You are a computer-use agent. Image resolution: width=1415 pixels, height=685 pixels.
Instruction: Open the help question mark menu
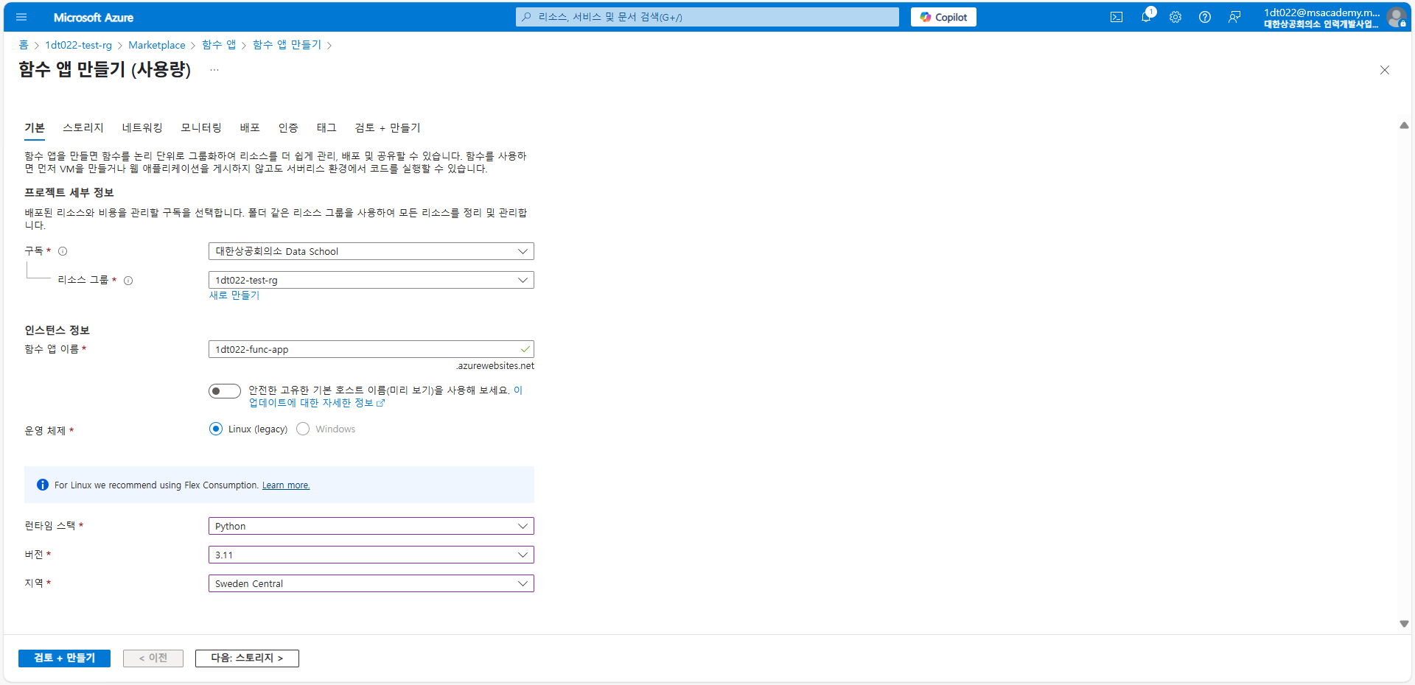click(x=1205, y=17)
